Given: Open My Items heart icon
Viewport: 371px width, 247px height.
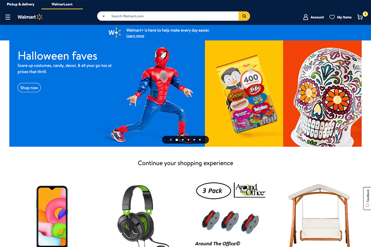Looking at the screenshot, I should (332, 17).
